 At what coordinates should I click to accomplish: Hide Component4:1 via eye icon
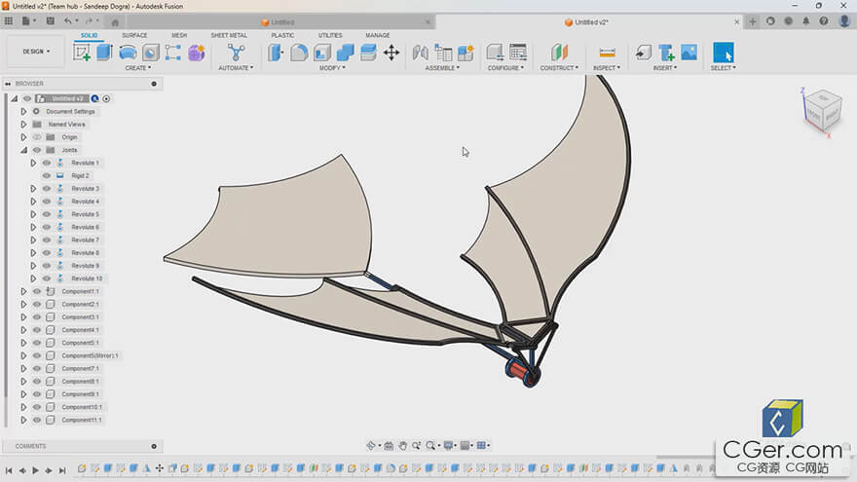37,329
